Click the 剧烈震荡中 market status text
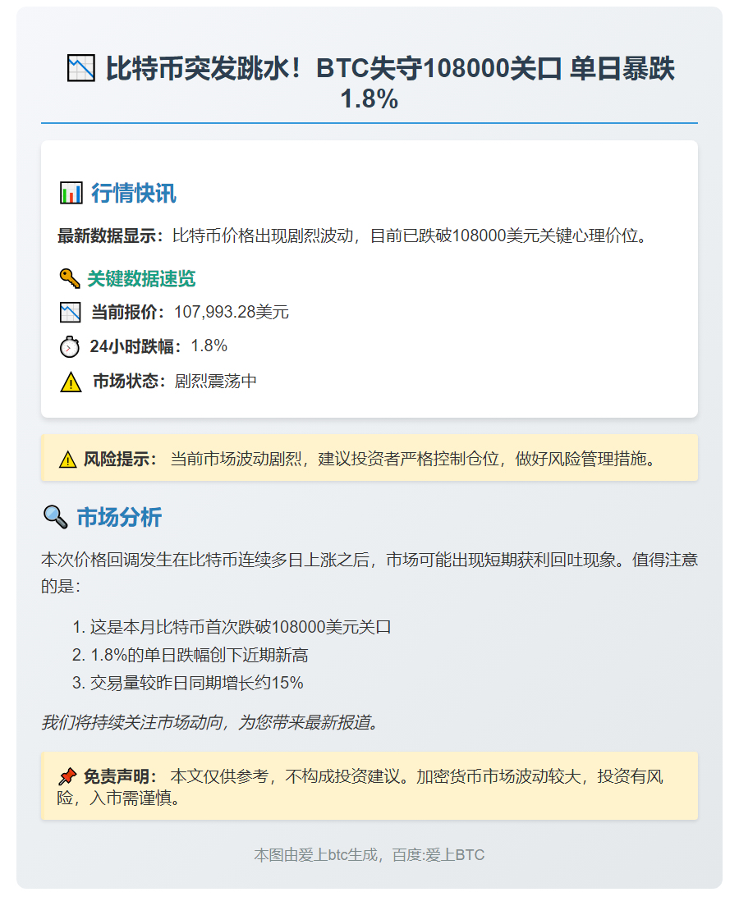This screenshot has width=739, height=915. point(215,382)
